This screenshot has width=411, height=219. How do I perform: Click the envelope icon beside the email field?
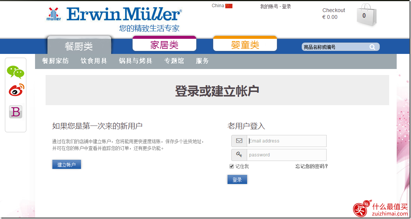click(239, 141)
